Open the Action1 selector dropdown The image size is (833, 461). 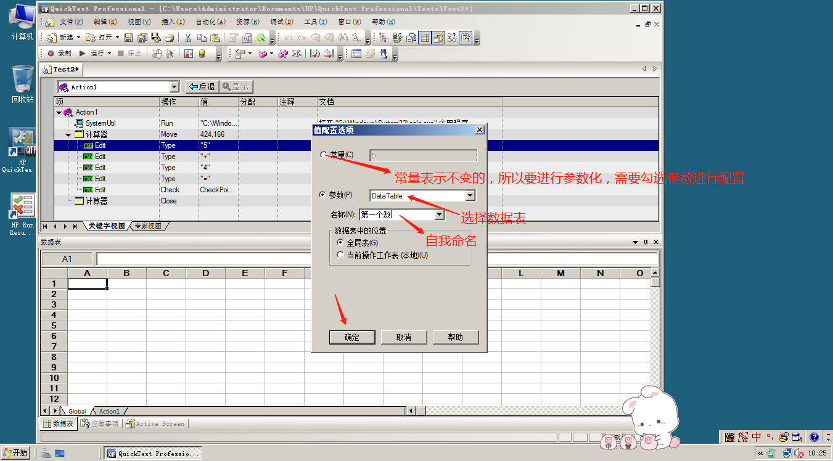tap(174, 87)
